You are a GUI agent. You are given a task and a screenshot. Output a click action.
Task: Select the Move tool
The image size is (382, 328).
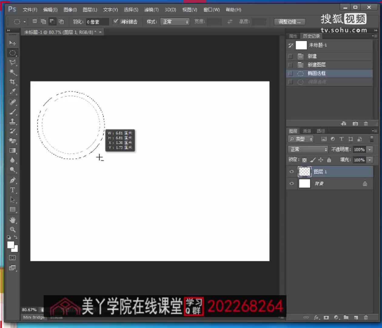click(13, 43)
